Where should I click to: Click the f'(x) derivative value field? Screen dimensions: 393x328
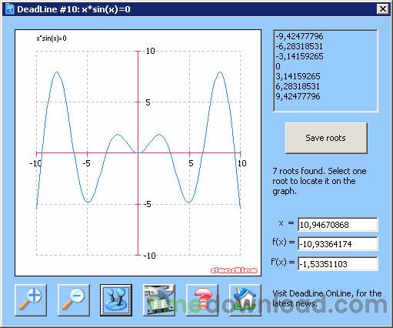[338, 263]
